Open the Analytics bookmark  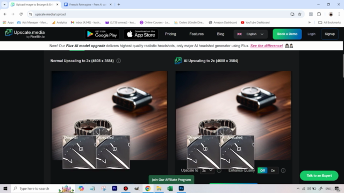[x=60, y=23]
